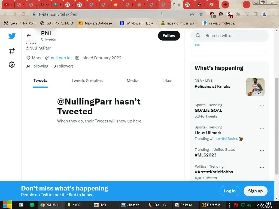Open the network monitor tray icon
The height and width of the screenshot is (209, 279).
243,205
